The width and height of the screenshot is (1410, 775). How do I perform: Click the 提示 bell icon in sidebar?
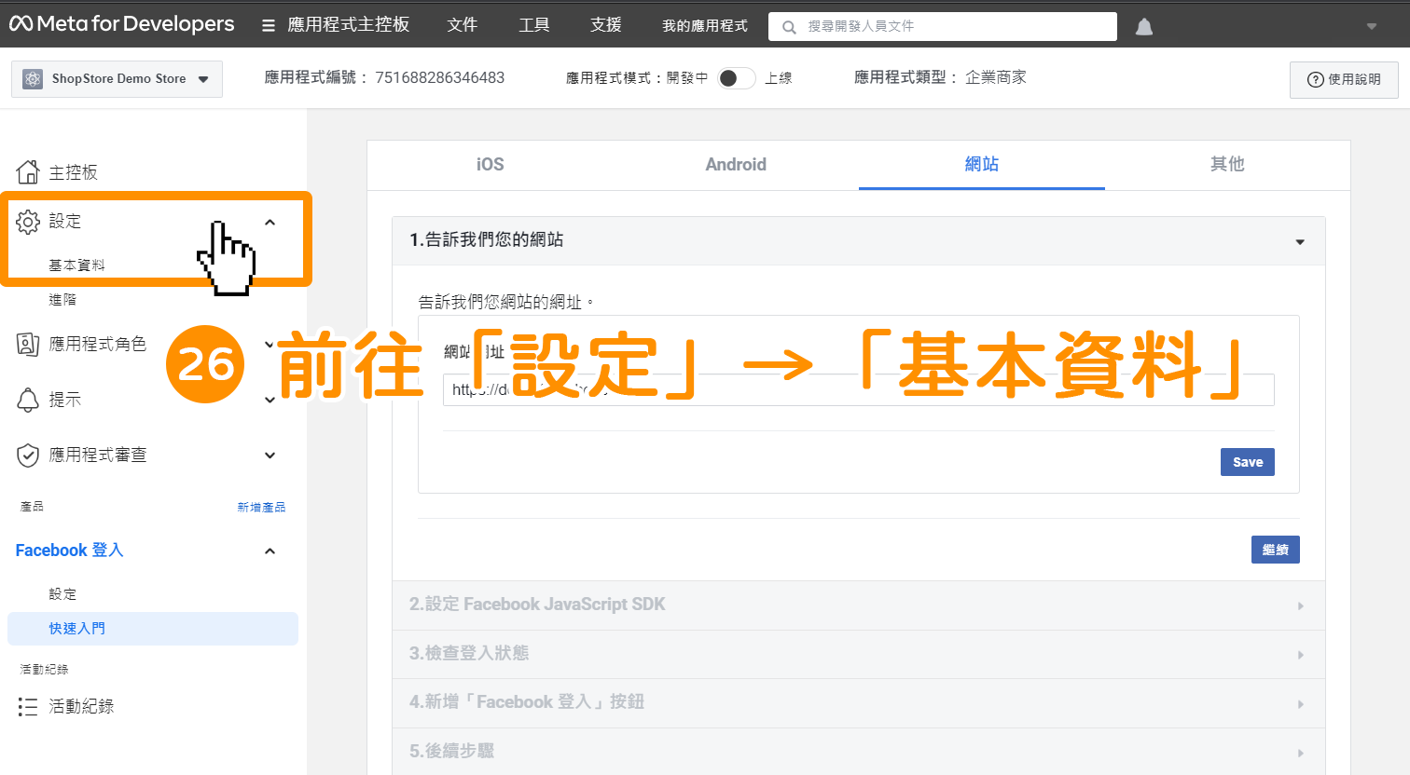(x=28, y=400)
